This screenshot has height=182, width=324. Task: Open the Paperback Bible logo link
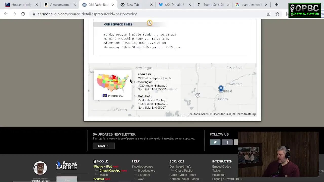coord(67,166)
